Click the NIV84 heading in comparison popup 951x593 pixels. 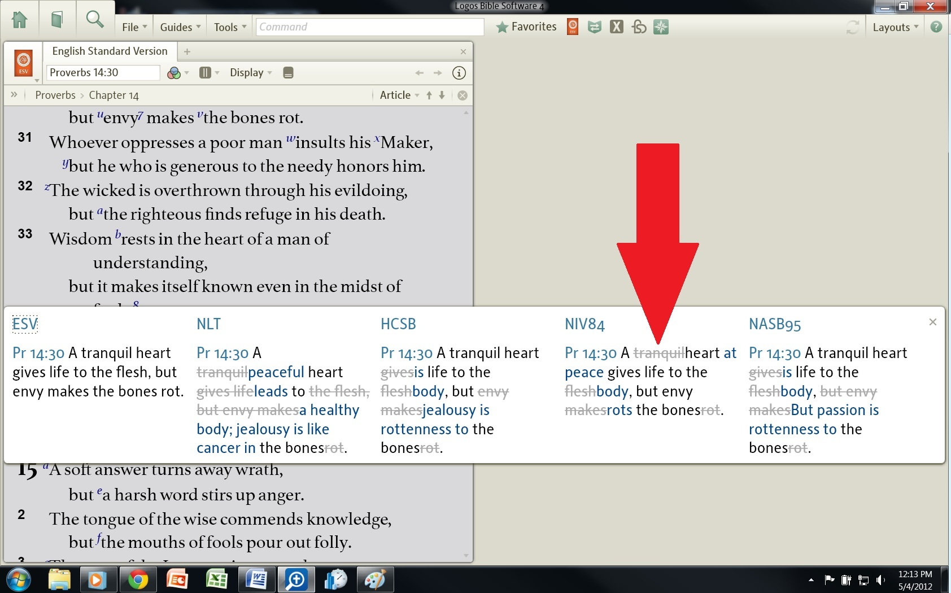click(584, 324)
